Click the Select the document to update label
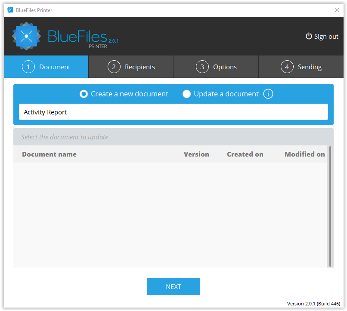 point(65,137)
